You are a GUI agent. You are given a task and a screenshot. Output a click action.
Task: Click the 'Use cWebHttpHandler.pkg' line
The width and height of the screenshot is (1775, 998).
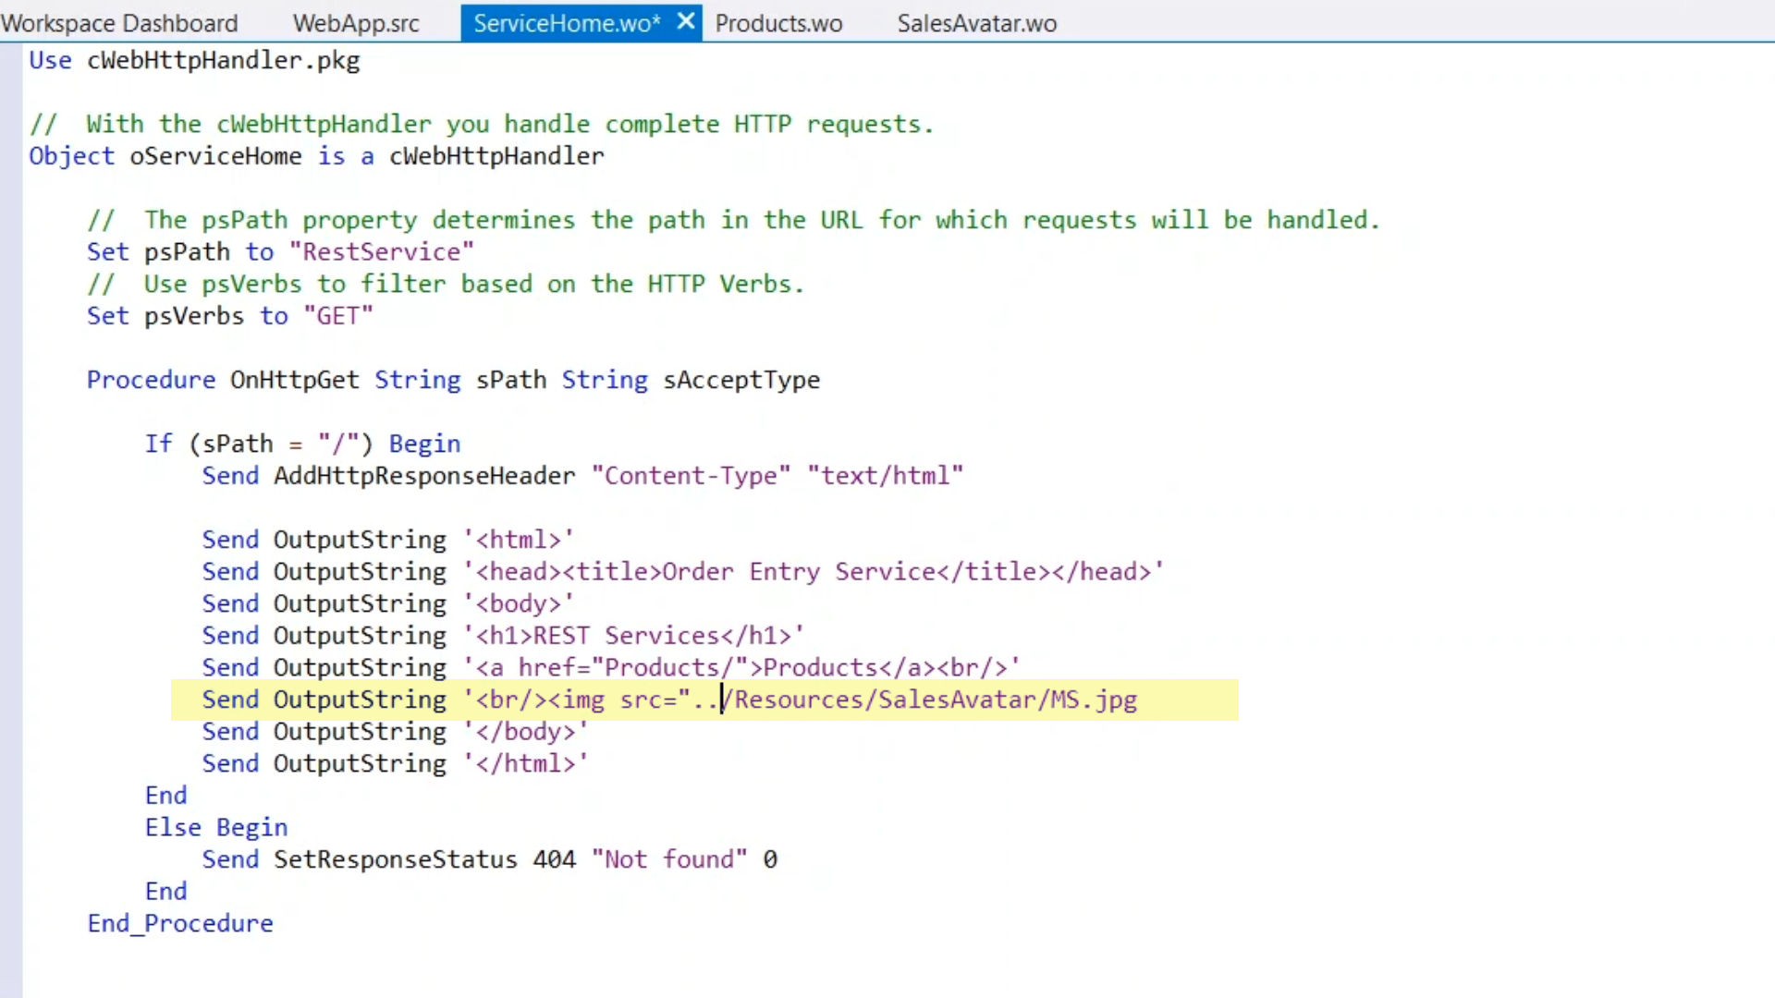pos(194,61)
